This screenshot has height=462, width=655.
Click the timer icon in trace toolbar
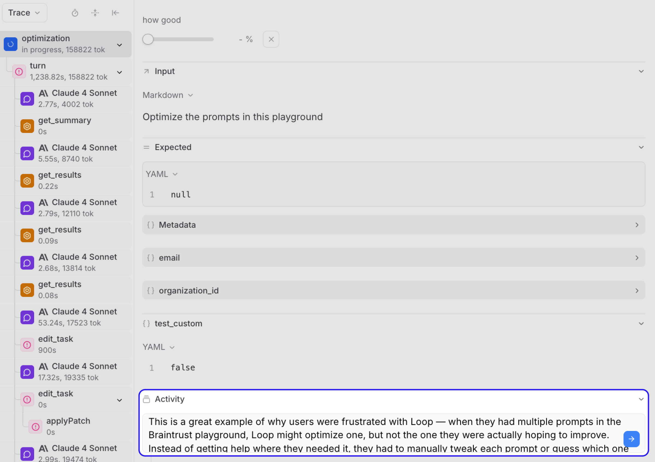pyautogui.click(x=75, y=13)
